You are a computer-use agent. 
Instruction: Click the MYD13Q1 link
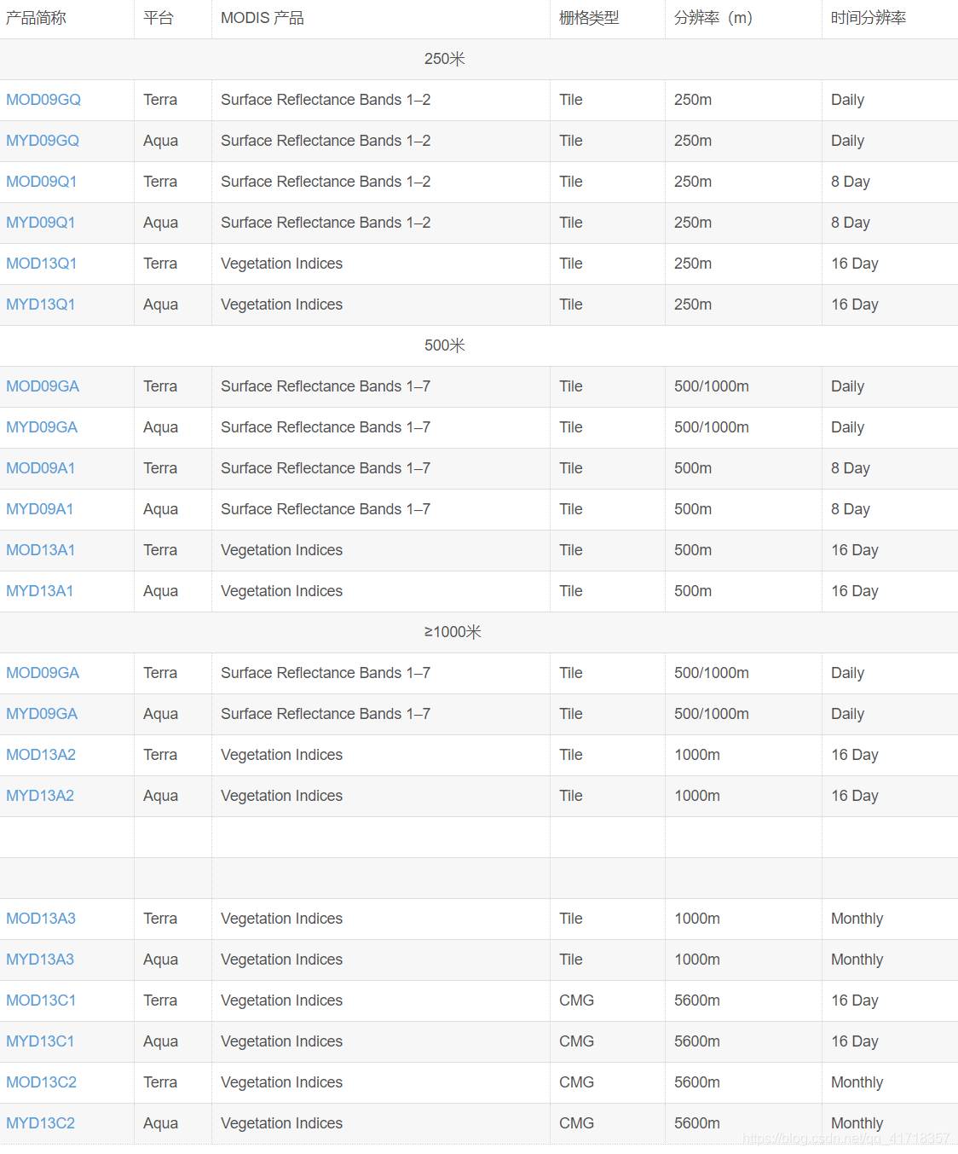pos(41,304)
